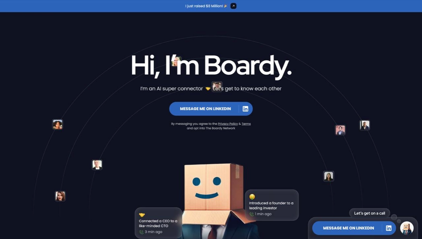Viewport: 422px width, 239px height.
Task: Open the "Introduced a founder" notification card
Action: pyautogui.click(x=271, y=205)
